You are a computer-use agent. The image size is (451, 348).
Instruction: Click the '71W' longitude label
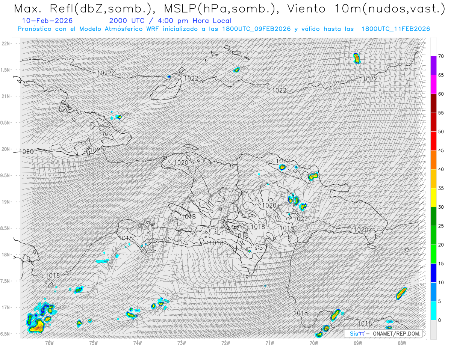(x=269, y=343)
